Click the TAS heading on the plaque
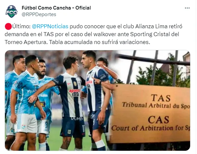This screenshot has width=197, height=154. (161, 98)
